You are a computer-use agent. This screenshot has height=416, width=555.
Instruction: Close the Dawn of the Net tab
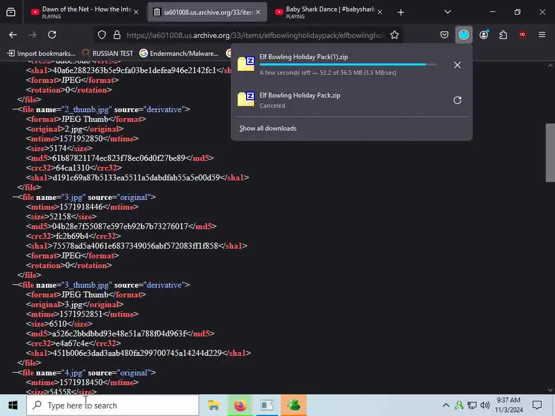pyautogui.click(x=136, y=12)
